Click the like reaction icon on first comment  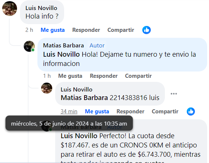(x=146, y=30)
